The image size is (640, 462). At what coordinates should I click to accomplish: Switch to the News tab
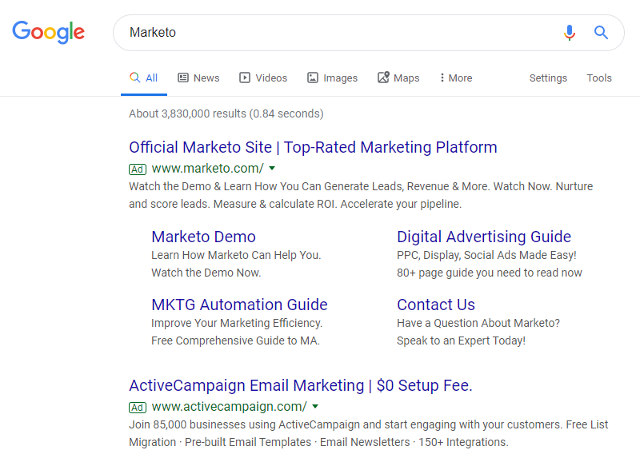coord(198,78)
